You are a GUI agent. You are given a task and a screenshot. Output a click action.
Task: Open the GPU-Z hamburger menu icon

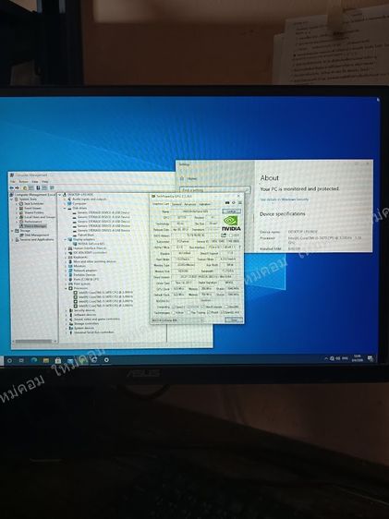tap(239, 203)
